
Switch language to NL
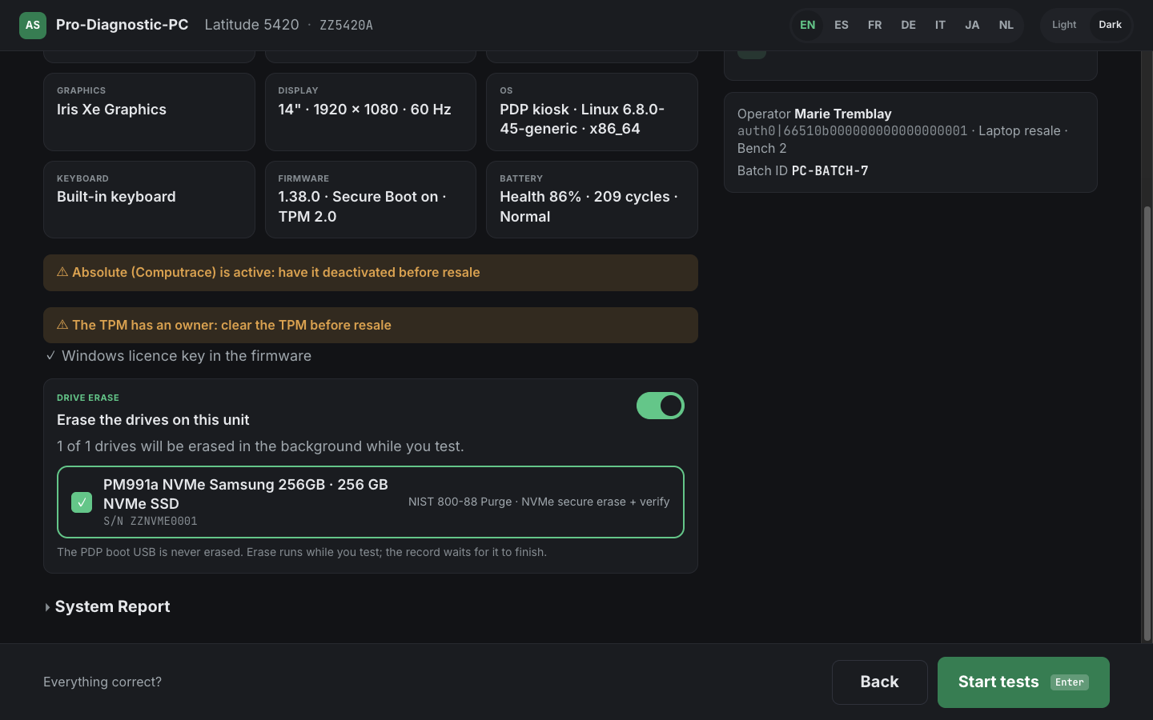pos(1006,25)
